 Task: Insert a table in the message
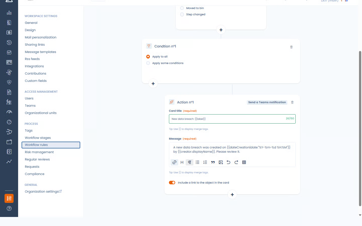[244, 162]
